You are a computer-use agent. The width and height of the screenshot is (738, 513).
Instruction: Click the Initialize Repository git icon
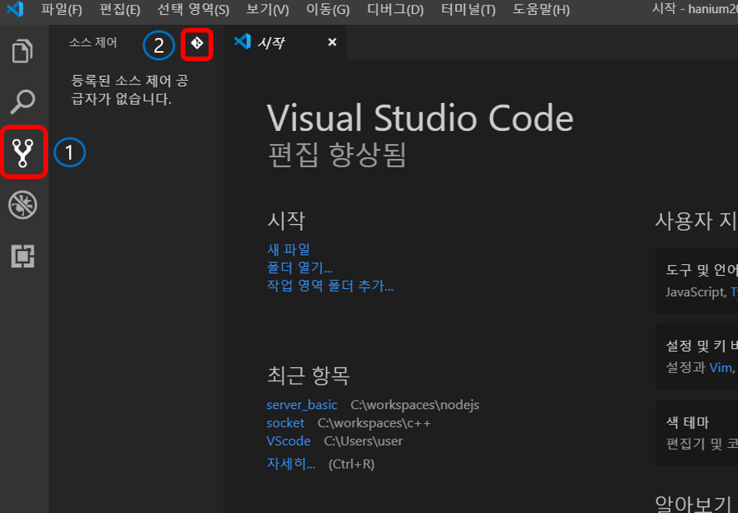(197, 43)
